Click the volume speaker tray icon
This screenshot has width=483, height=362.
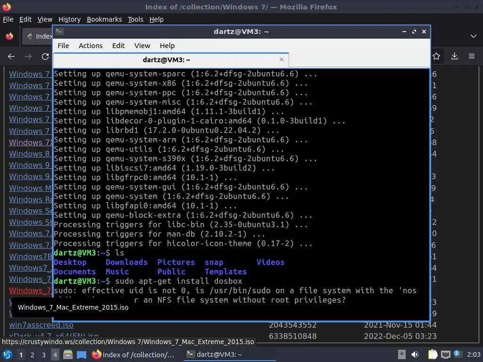click(x=415, y=354)
